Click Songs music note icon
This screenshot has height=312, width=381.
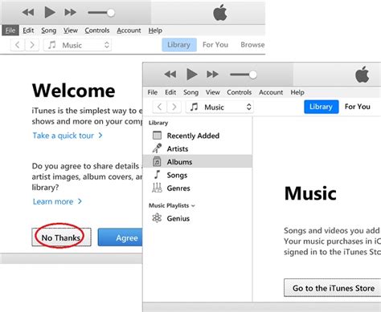[157, 175]
